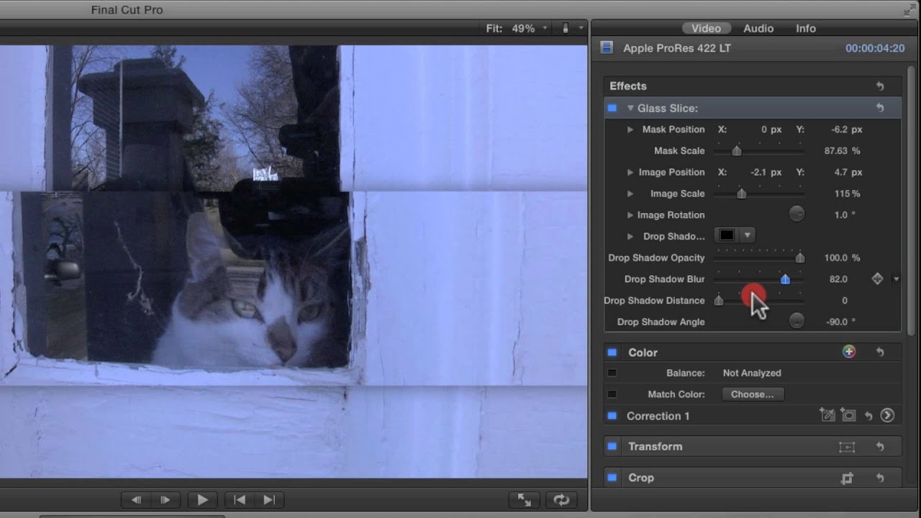
Task: Click the Image Scale slider
Action: tap(759, 194)
